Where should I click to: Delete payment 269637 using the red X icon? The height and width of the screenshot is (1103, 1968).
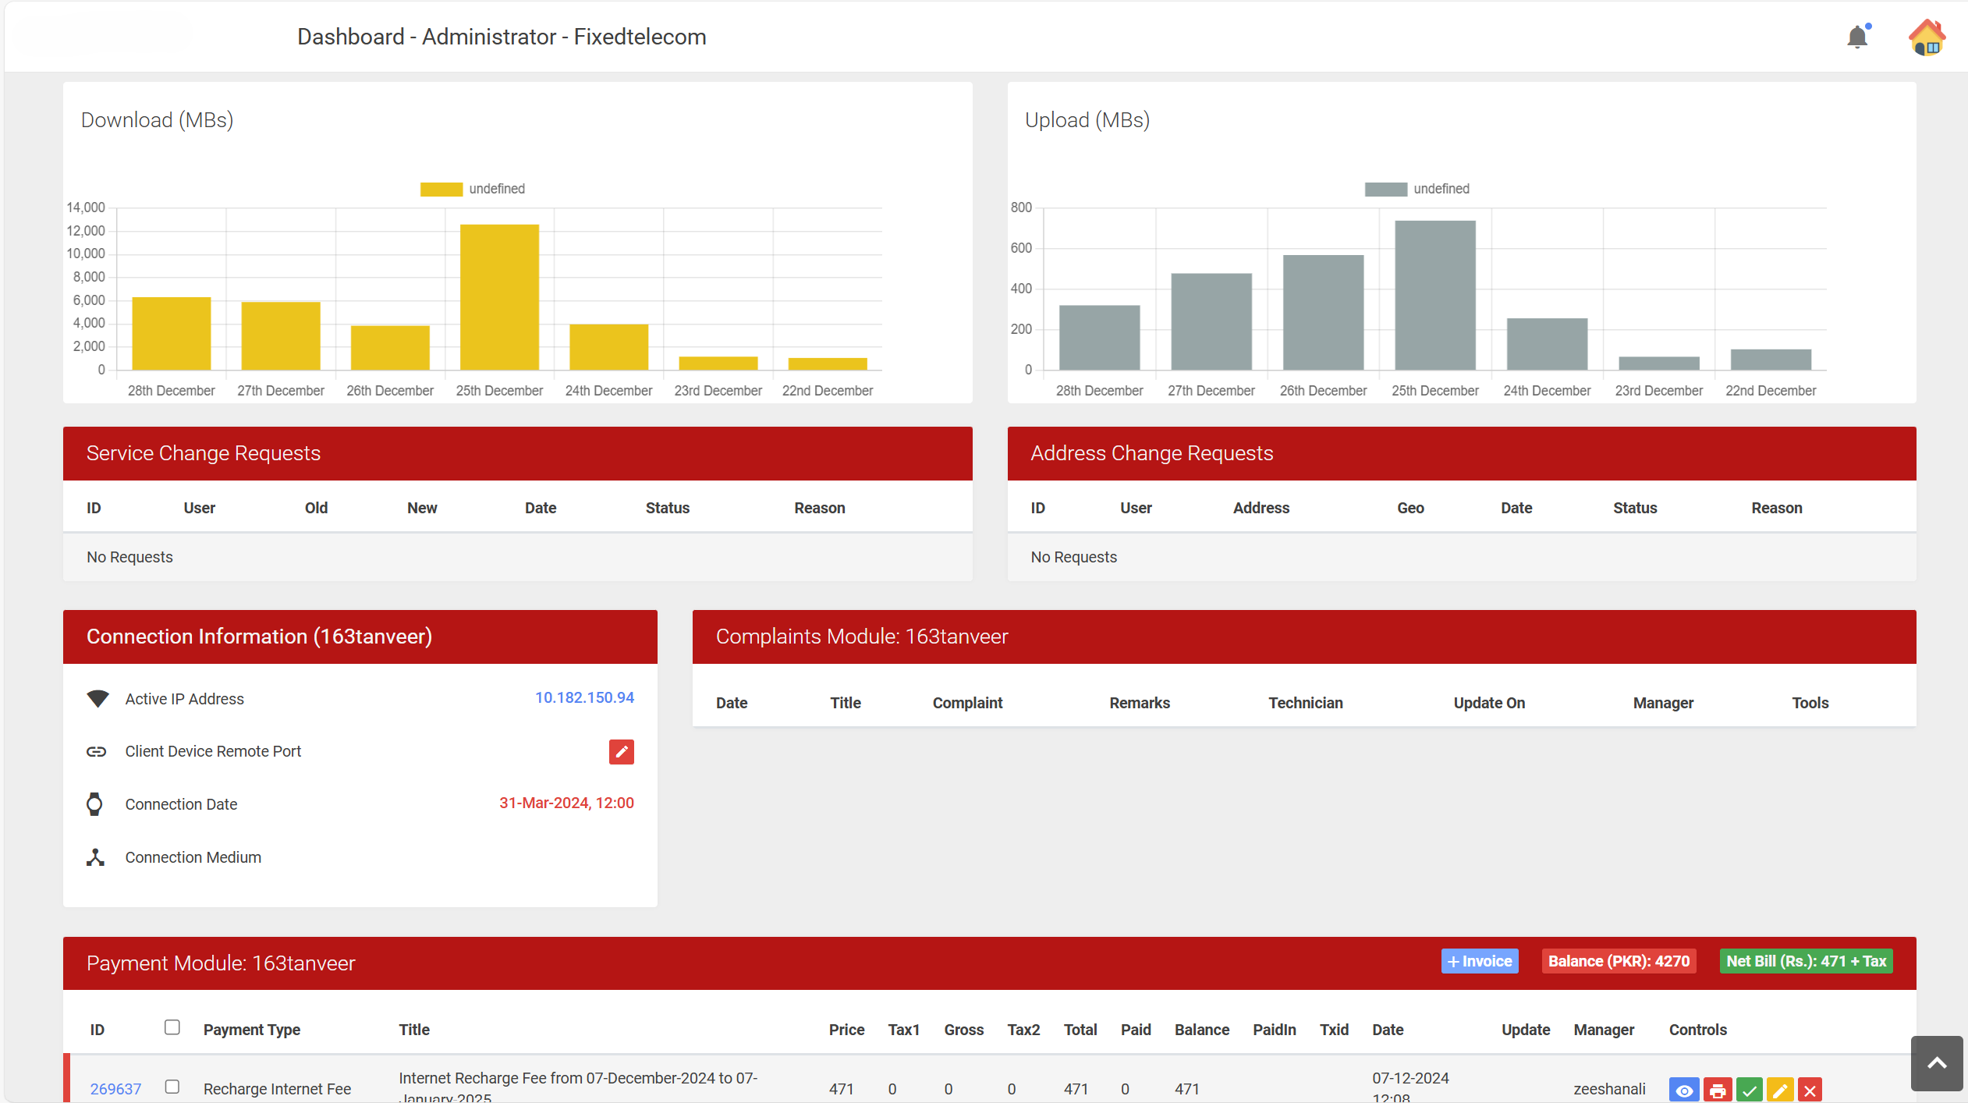pyautogui.click(x=1811, y=1089)
